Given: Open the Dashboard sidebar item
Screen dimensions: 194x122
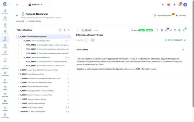Looking at the screenshot, I should tap(5, 11).
